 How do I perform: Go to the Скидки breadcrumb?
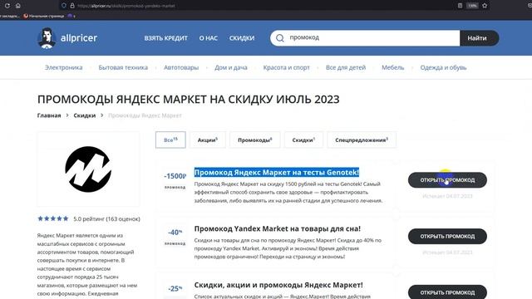click(x=85, y=115)
